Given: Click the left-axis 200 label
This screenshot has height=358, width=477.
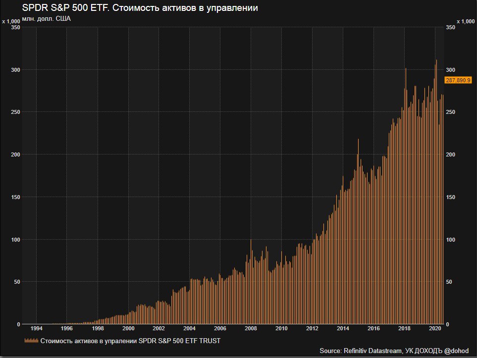Looking at the screenshot, I should click(x=15, y=155).
